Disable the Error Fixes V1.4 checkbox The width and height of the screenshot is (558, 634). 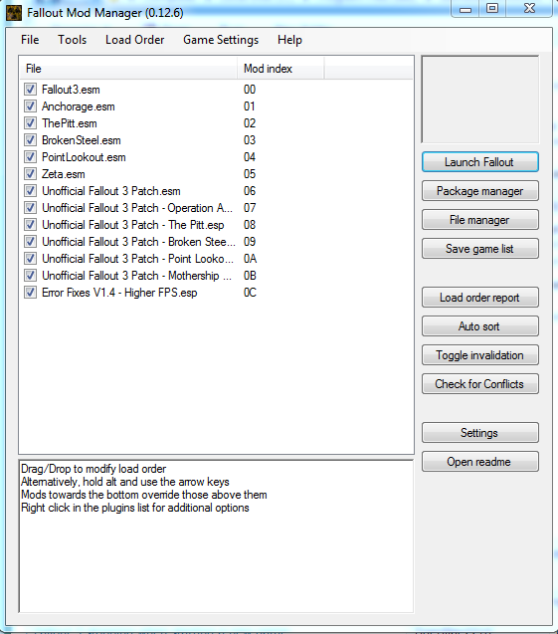30,293
